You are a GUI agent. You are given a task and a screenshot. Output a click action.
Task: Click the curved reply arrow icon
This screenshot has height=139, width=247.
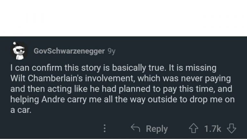coord(136,128)
